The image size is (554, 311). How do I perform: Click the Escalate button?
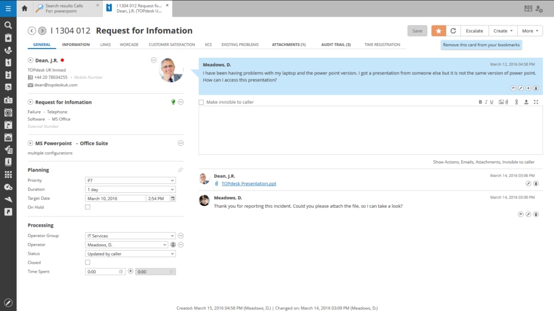[x=474, y=31]
